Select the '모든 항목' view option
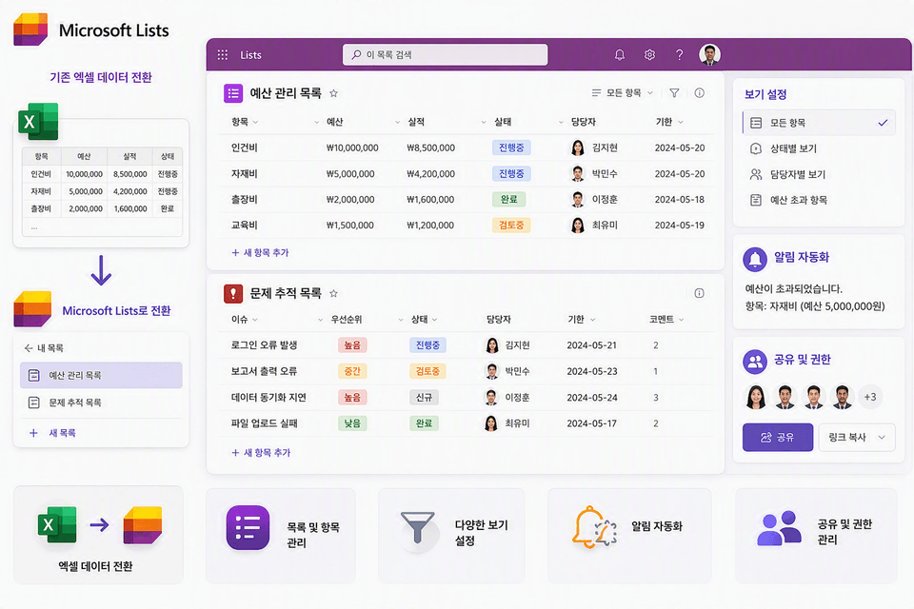914x609 pixels. click(819, 123)
